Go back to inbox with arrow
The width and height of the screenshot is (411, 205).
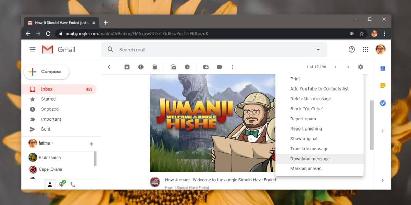pos(110,67)
